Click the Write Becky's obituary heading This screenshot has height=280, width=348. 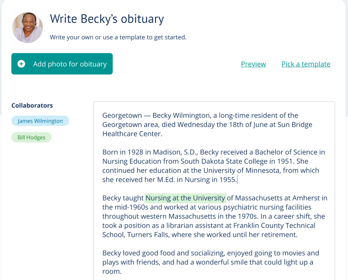[107, 19]
